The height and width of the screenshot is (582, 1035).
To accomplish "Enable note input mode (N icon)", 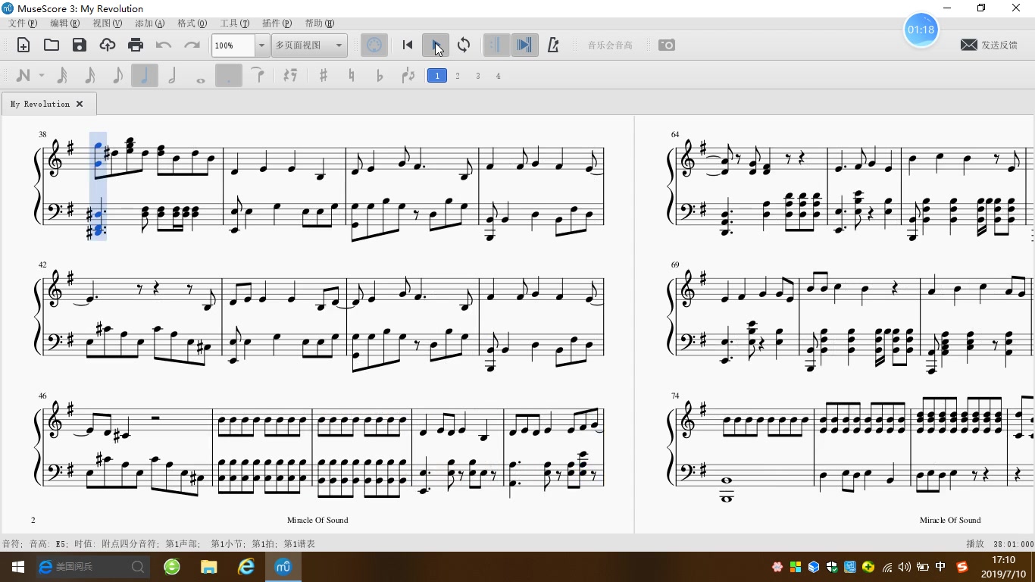I will 23,76.
